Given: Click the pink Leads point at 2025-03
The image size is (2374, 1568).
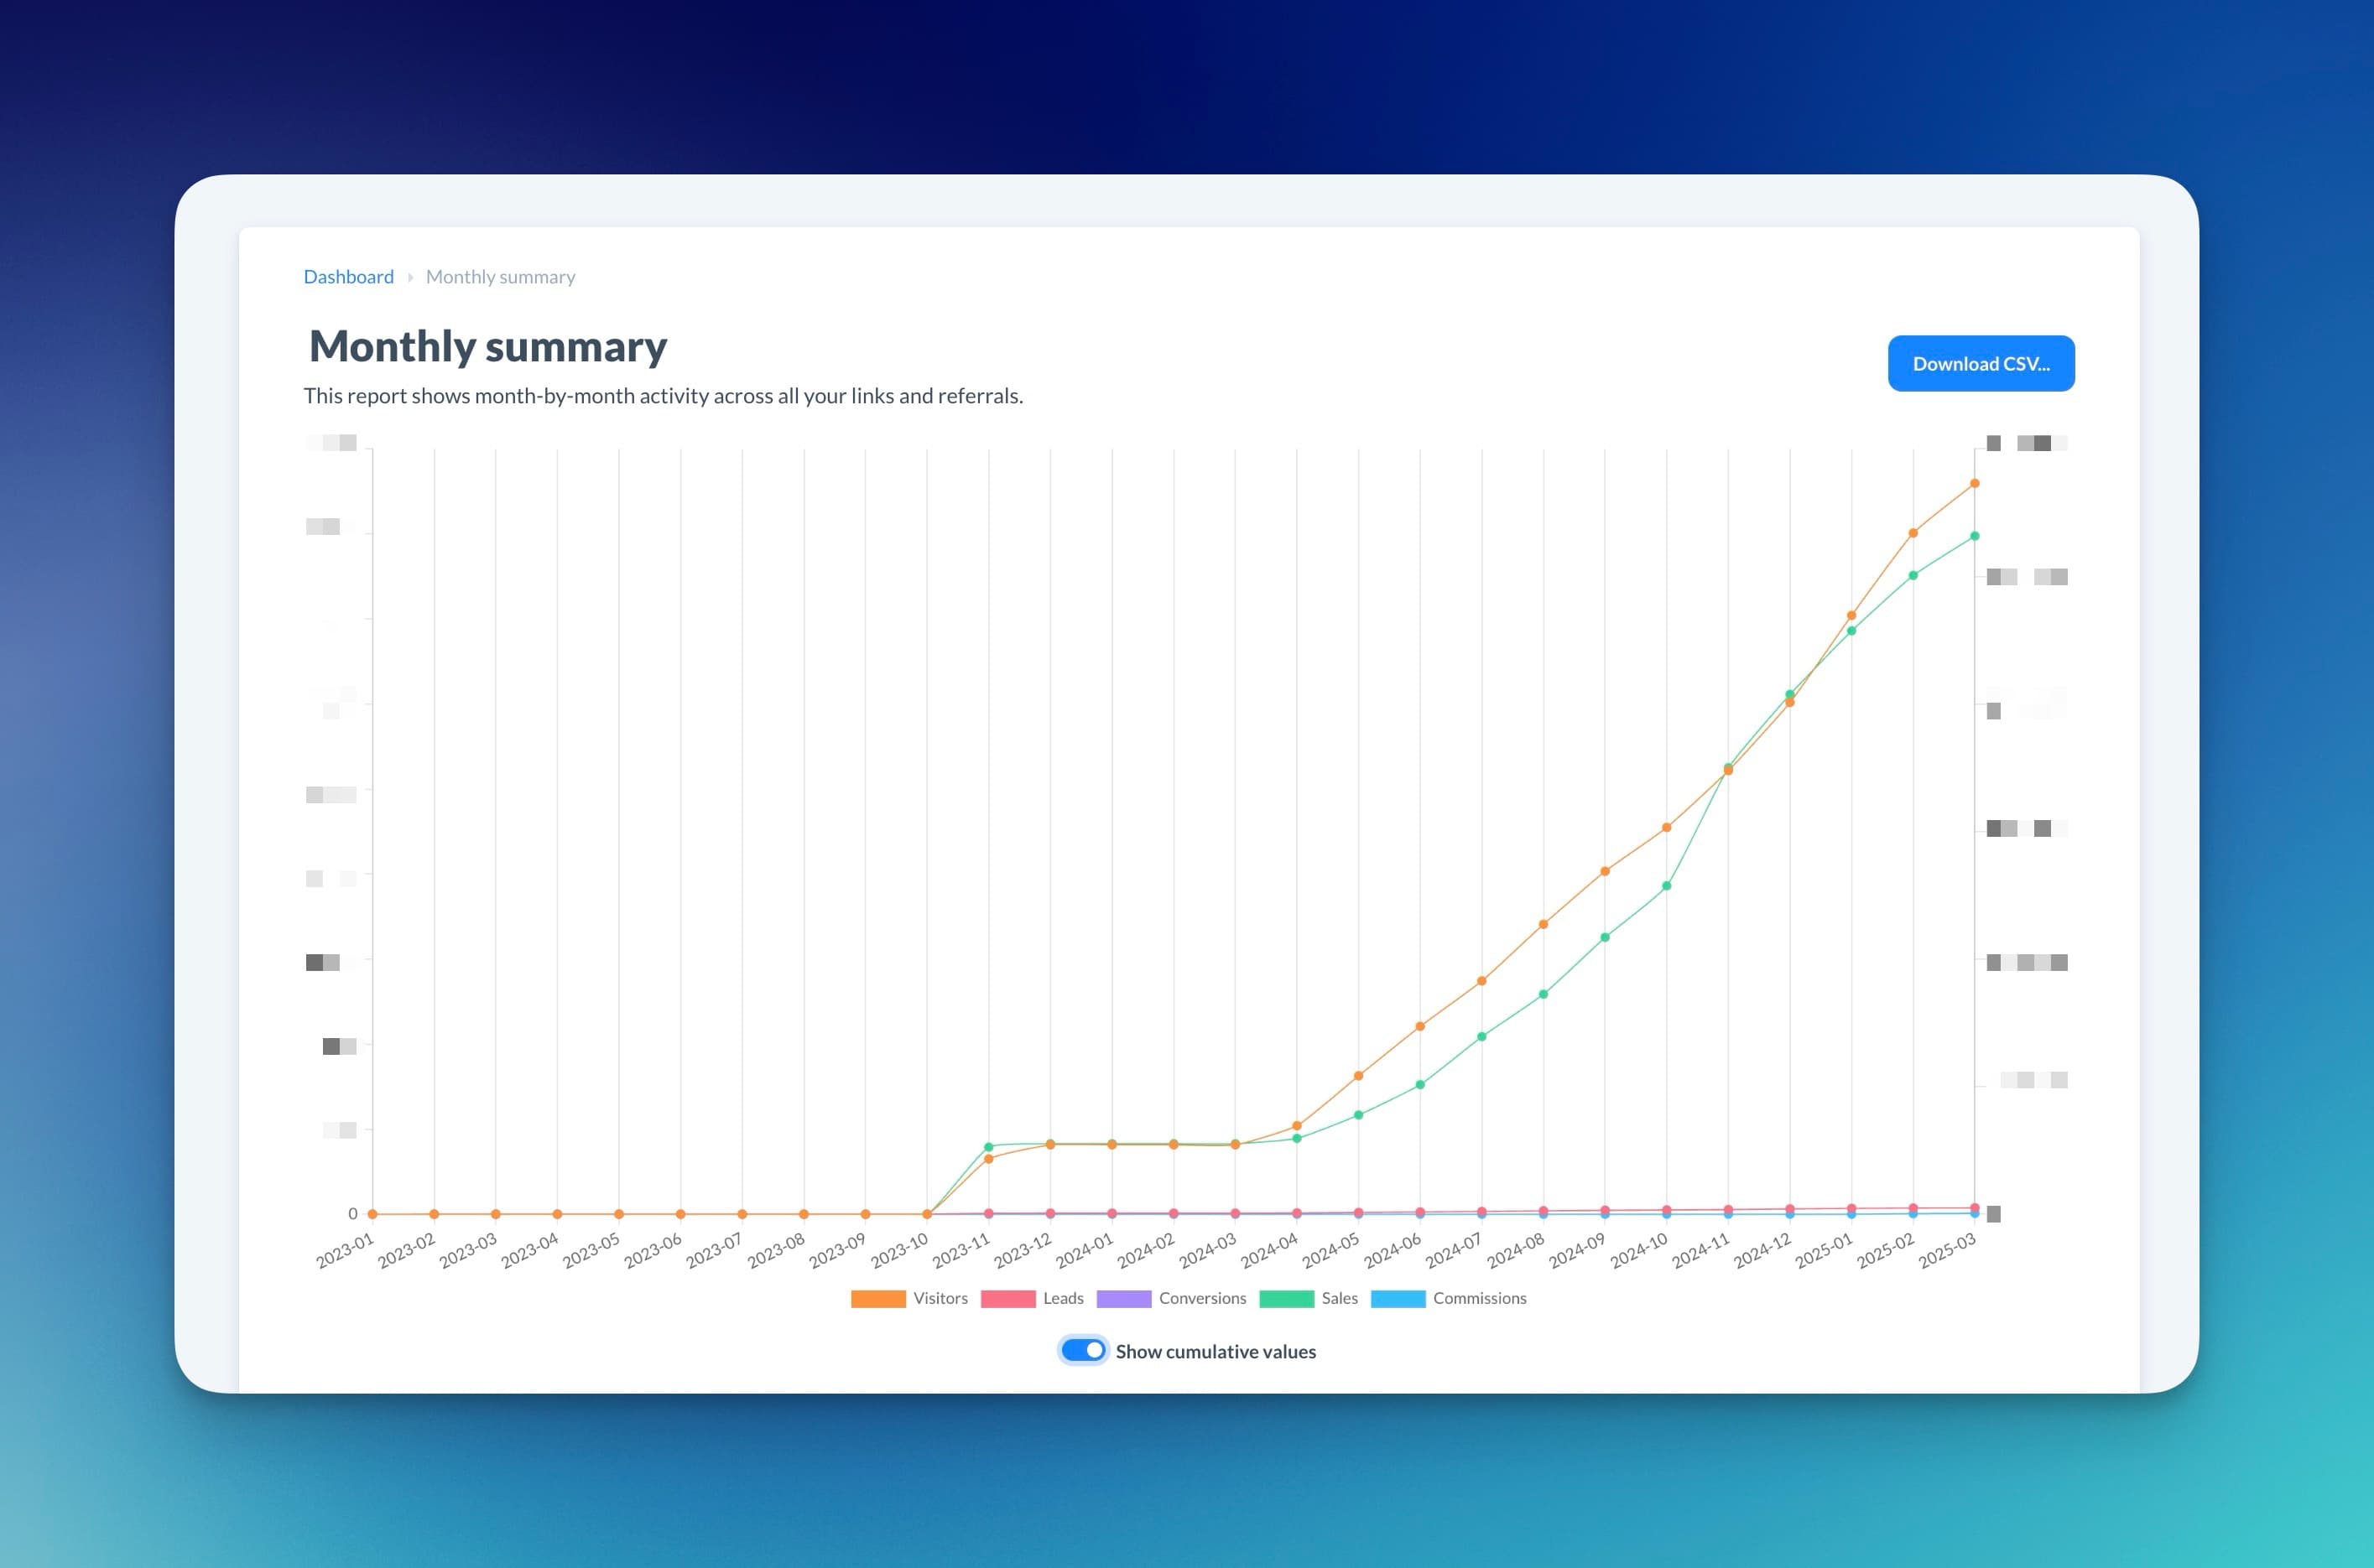Looking at the screenshot, I should [x=1974, y=1207].
